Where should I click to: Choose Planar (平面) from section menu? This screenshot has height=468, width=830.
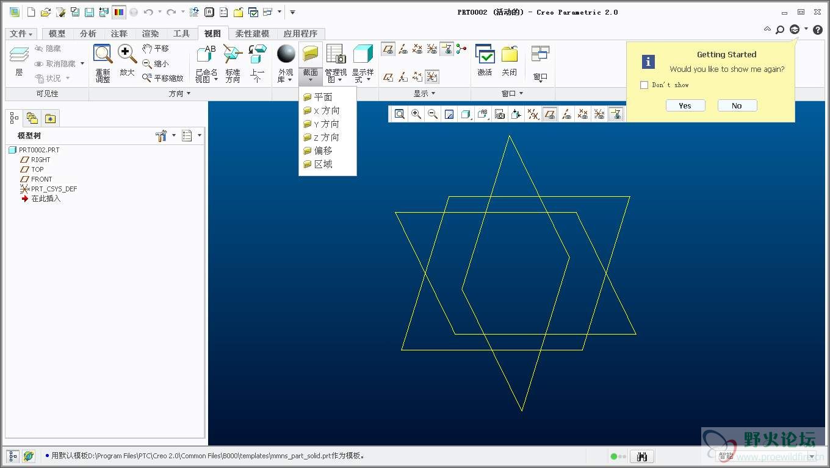pyautogui.click(x=323, y=97)
